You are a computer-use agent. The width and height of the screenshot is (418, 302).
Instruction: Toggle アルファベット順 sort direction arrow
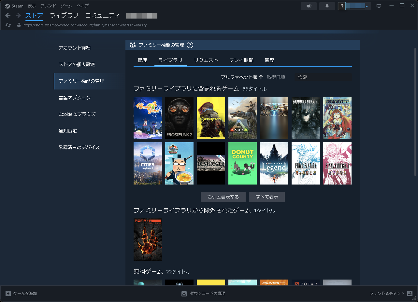[x=261, y=77]
